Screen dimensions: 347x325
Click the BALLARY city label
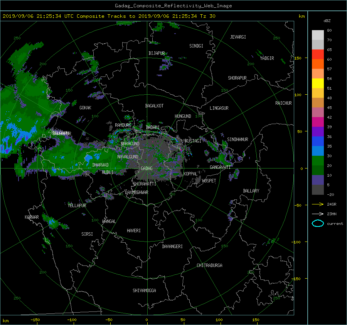251,191
